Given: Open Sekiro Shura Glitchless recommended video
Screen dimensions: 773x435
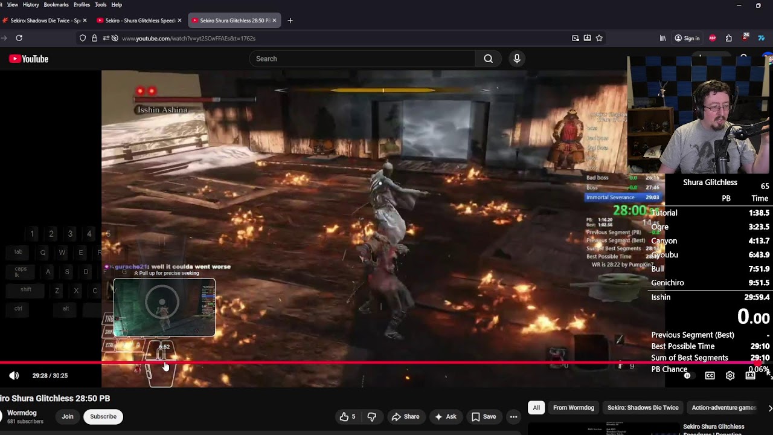Looking at the screenshot, I should coord(713,430).
